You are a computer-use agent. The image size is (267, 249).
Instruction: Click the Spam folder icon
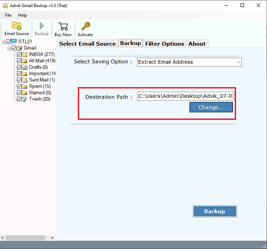click(x=24, y=87)
